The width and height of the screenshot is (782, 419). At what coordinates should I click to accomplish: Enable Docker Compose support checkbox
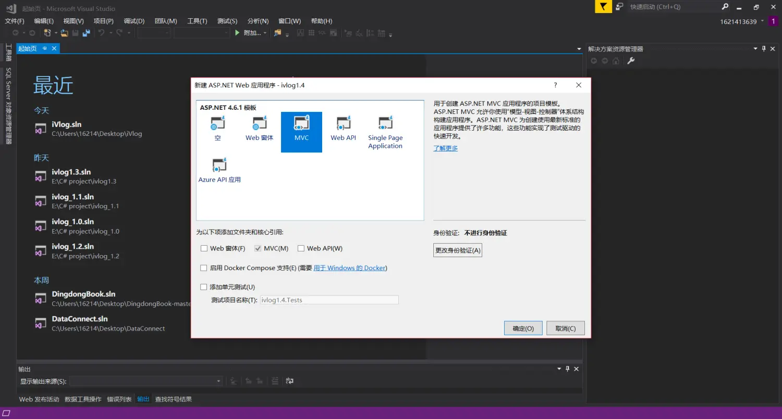204,268
